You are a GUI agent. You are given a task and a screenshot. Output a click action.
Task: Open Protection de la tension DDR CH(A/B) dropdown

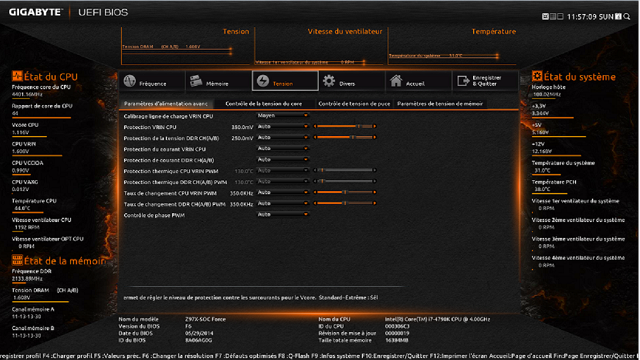click(282, 137)
